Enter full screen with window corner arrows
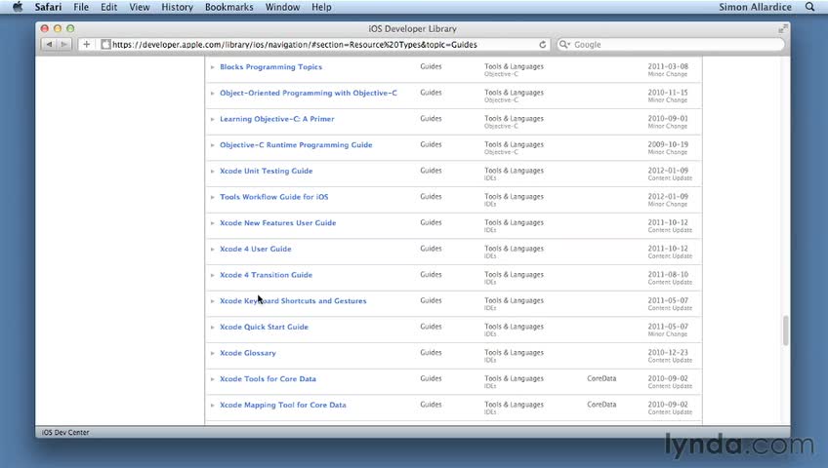The width and height of the screenshot is (828, 468). tap(782, 28)
